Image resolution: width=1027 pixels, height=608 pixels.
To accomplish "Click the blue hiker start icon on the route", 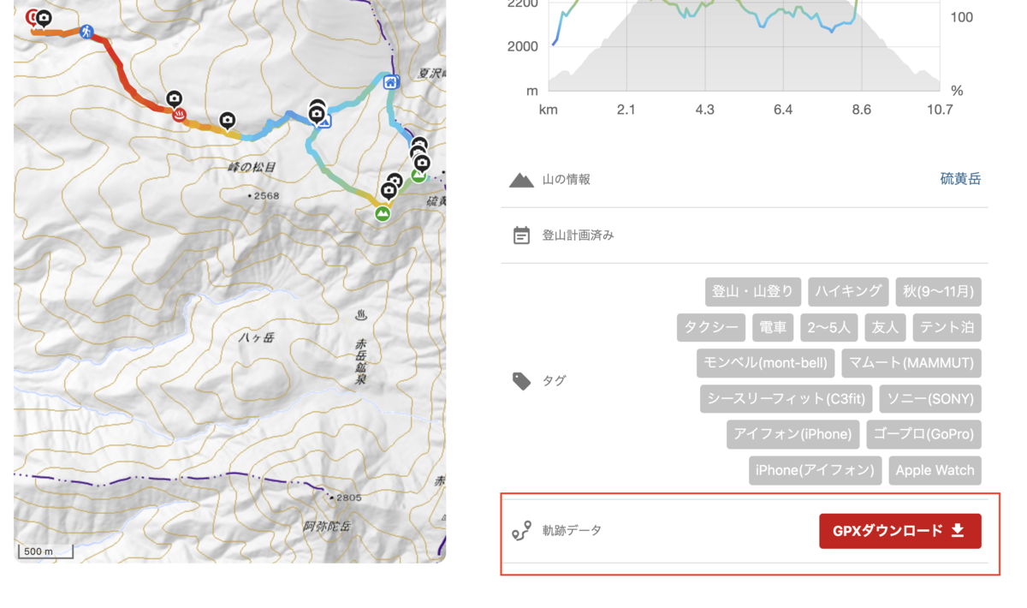I will [86, 32].
